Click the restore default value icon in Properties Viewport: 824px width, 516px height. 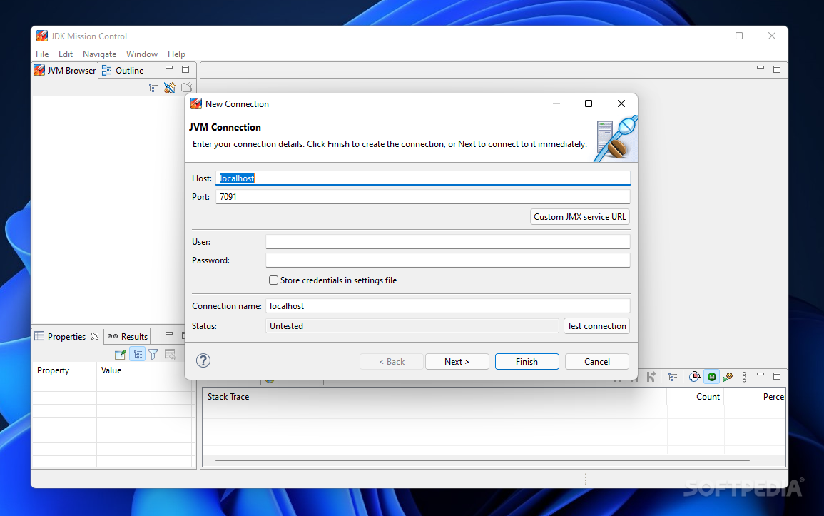click(170, 355)
